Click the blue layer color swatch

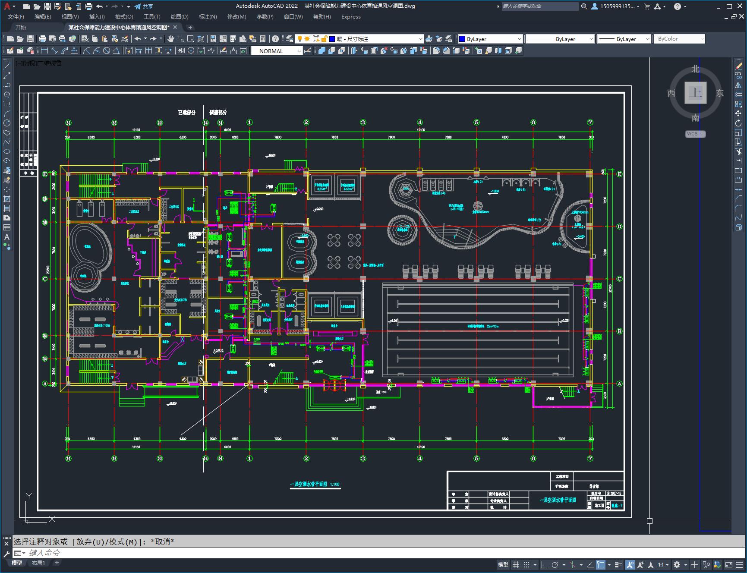coord(332,39)
